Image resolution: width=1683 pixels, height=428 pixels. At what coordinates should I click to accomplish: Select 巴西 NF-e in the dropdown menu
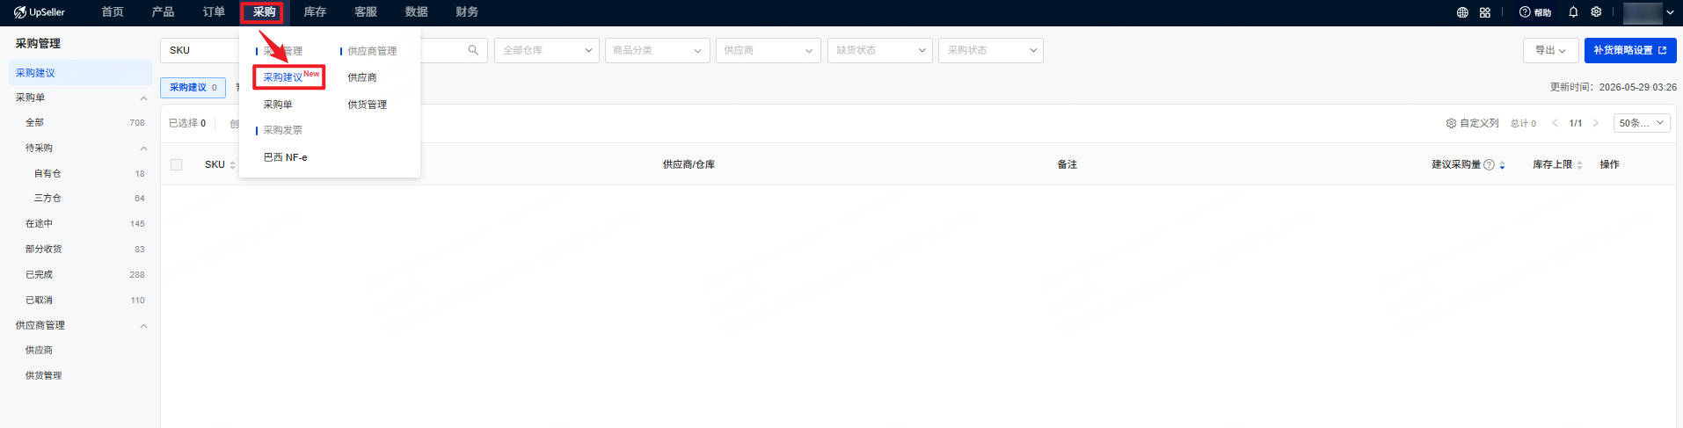click(285, 157)
